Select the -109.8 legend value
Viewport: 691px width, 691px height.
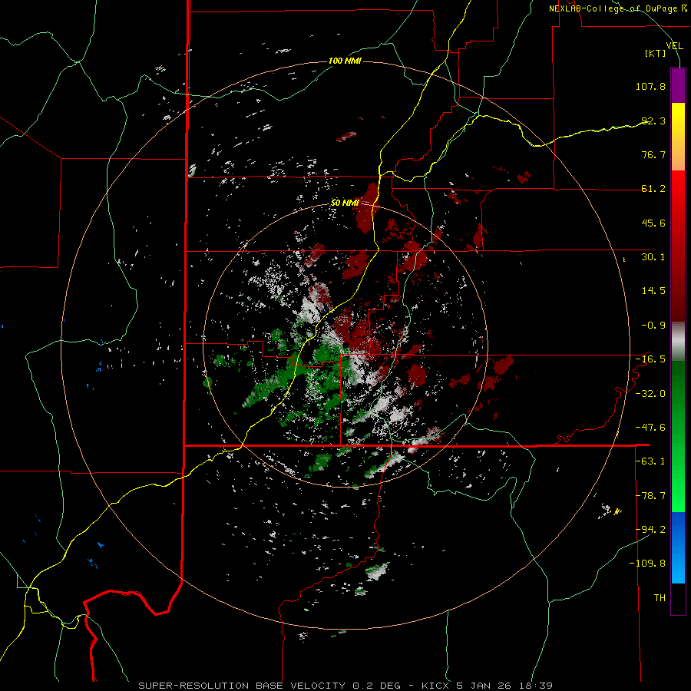[x=647, y=564]
